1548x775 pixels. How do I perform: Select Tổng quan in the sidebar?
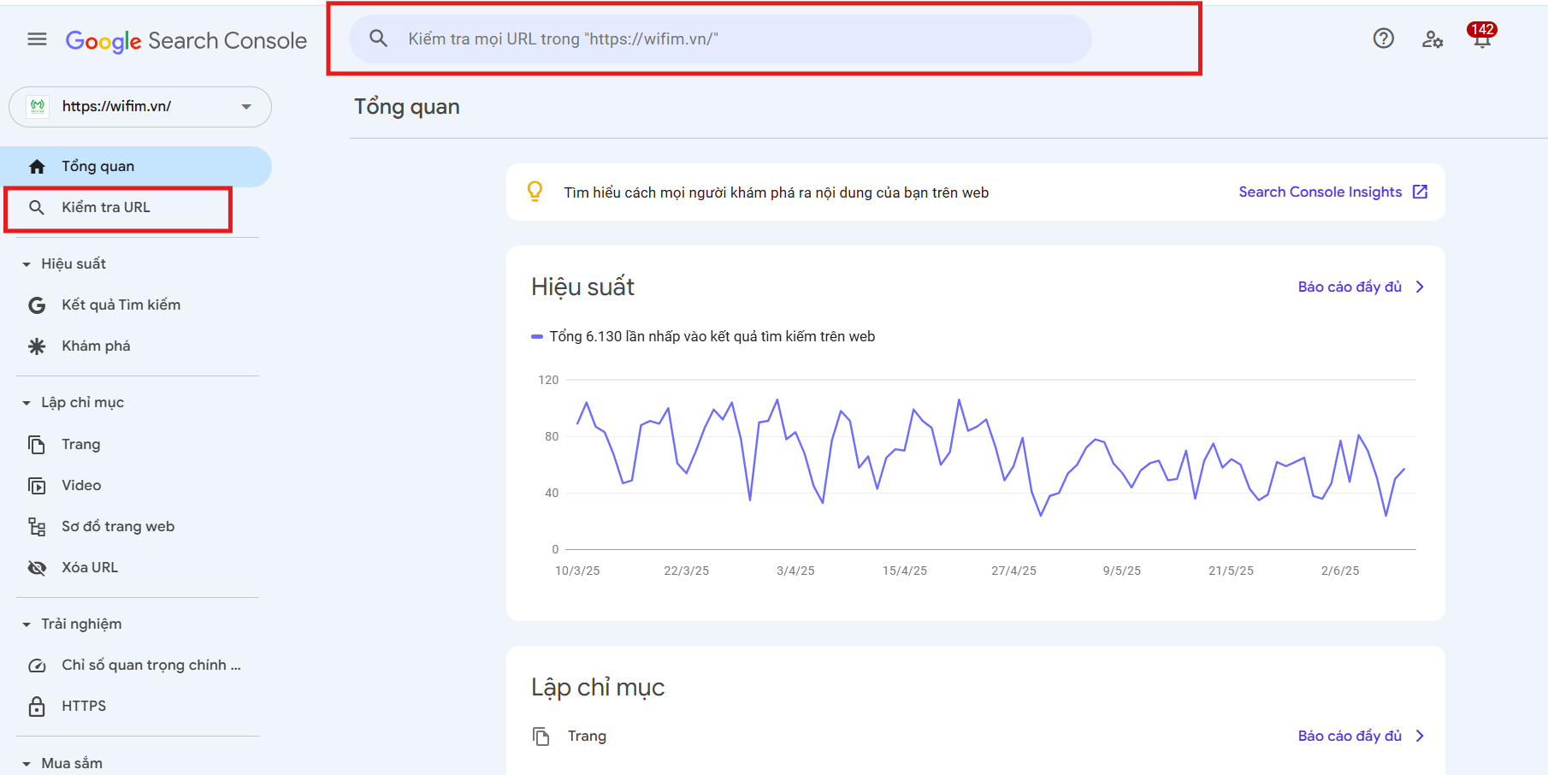point(97,167)
